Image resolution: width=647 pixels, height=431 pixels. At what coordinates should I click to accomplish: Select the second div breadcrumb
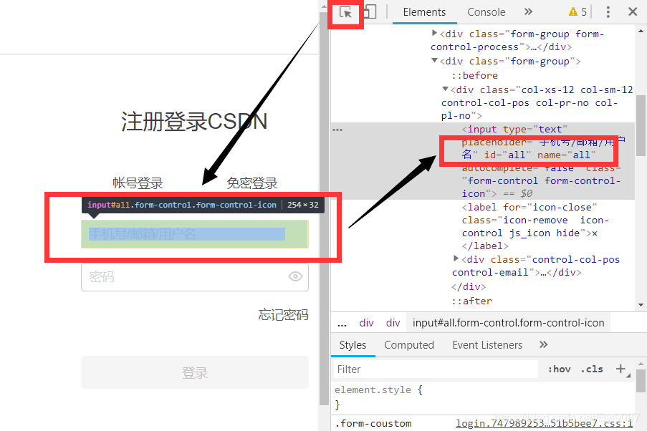pos(393,323)
